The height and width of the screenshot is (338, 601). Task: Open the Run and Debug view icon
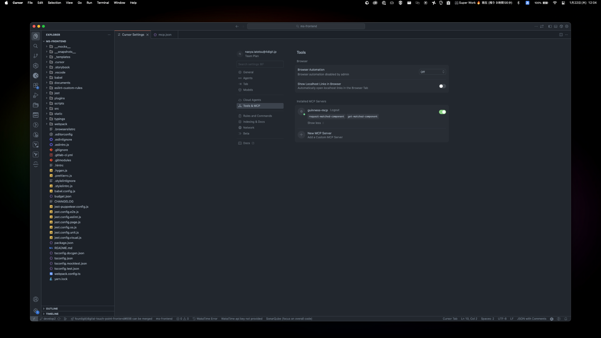point(36,95)
